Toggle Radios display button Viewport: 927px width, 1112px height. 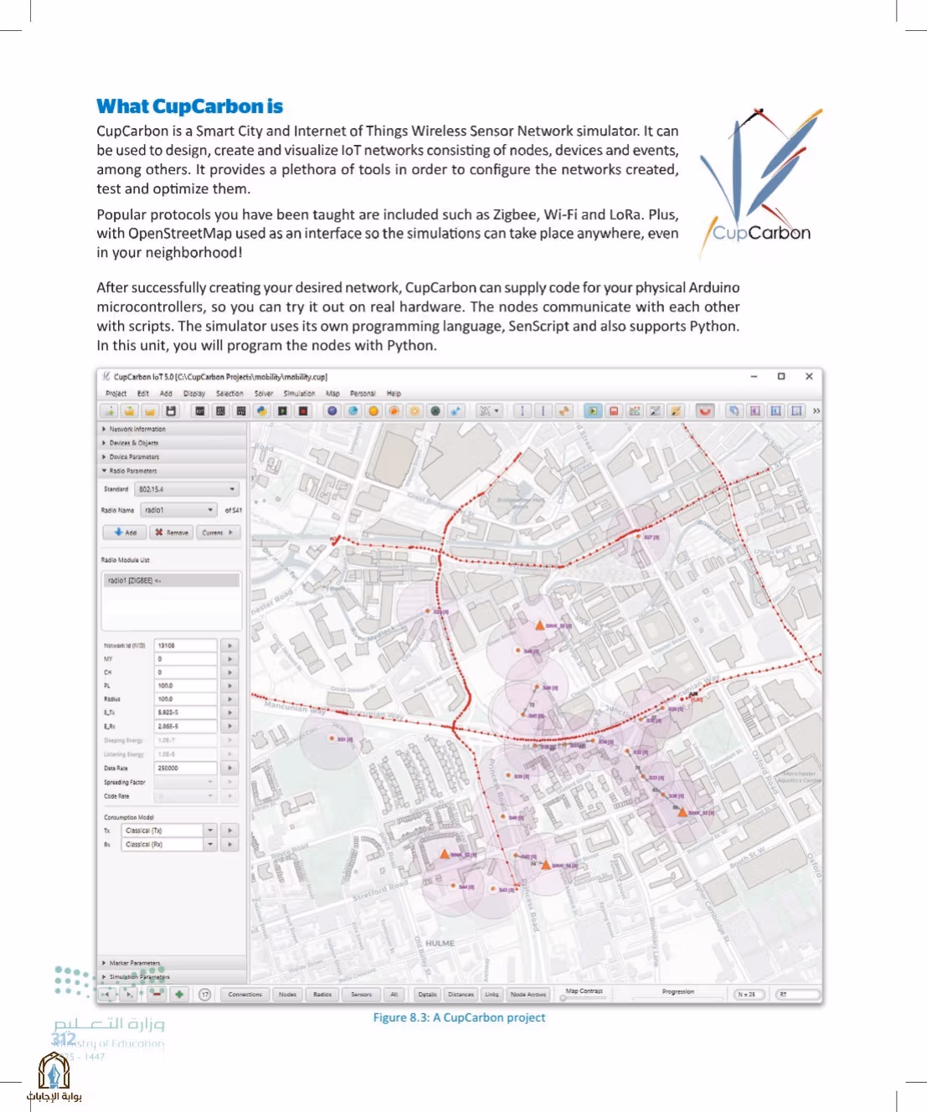click(322, 995)
